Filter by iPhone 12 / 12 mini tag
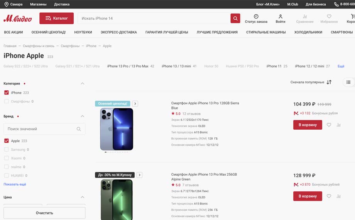 pyautogui.click(x=312, y=66)
